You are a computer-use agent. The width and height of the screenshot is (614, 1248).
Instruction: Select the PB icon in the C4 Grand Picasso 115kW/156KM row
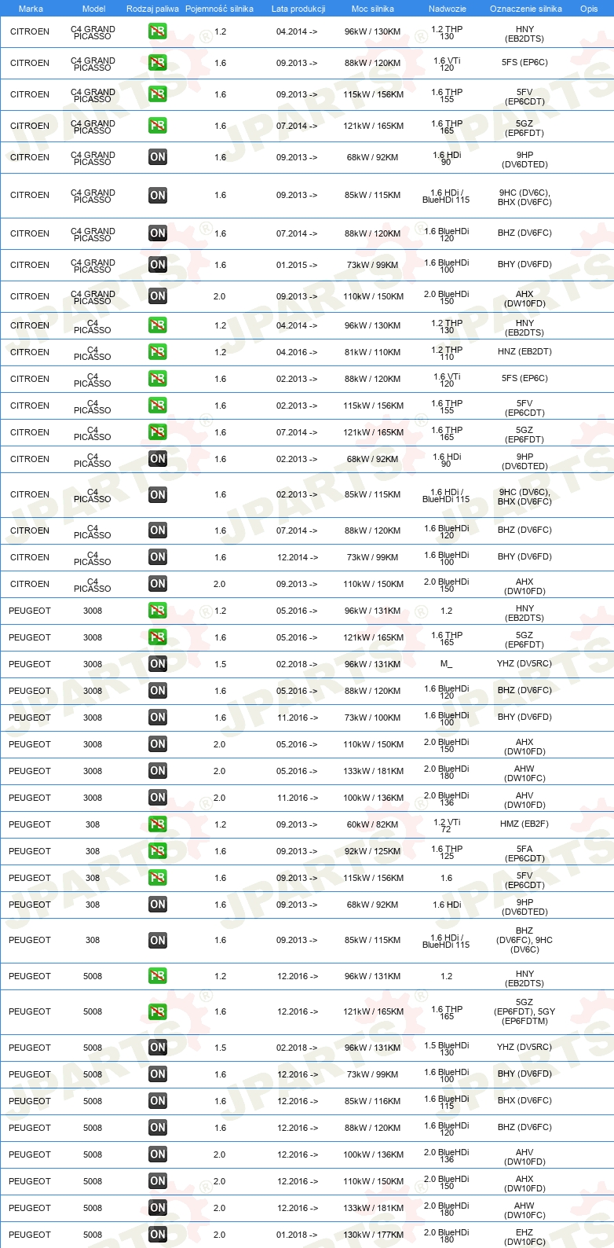point(158,94)
